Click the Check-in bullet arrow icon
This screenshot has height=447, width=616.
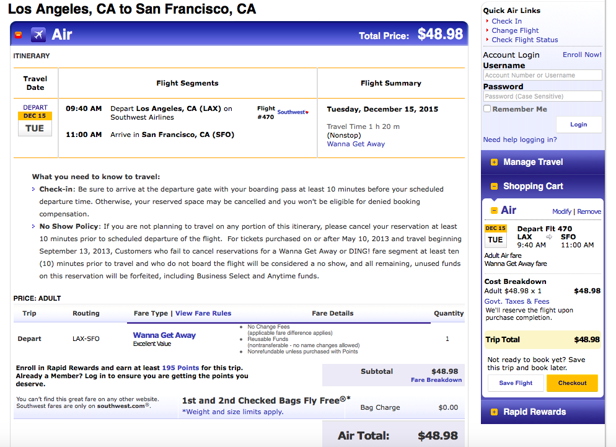[x=33, y=189]
